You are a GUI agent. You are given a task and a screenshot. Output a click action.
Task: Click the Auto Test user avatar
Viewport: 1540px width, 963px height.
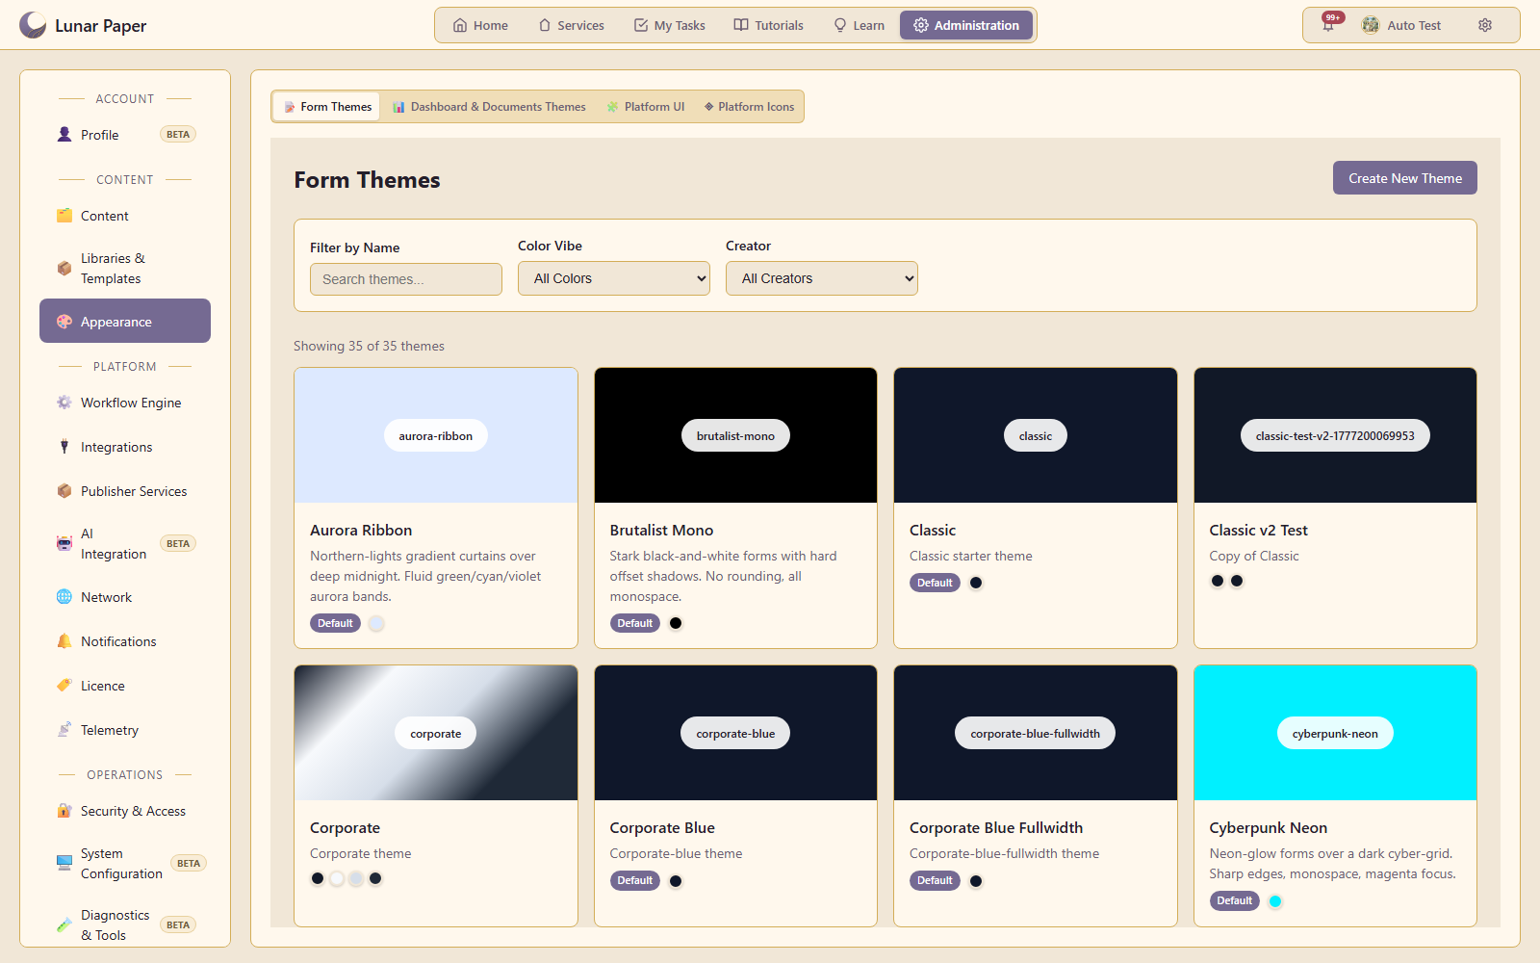click(1370, 25)
